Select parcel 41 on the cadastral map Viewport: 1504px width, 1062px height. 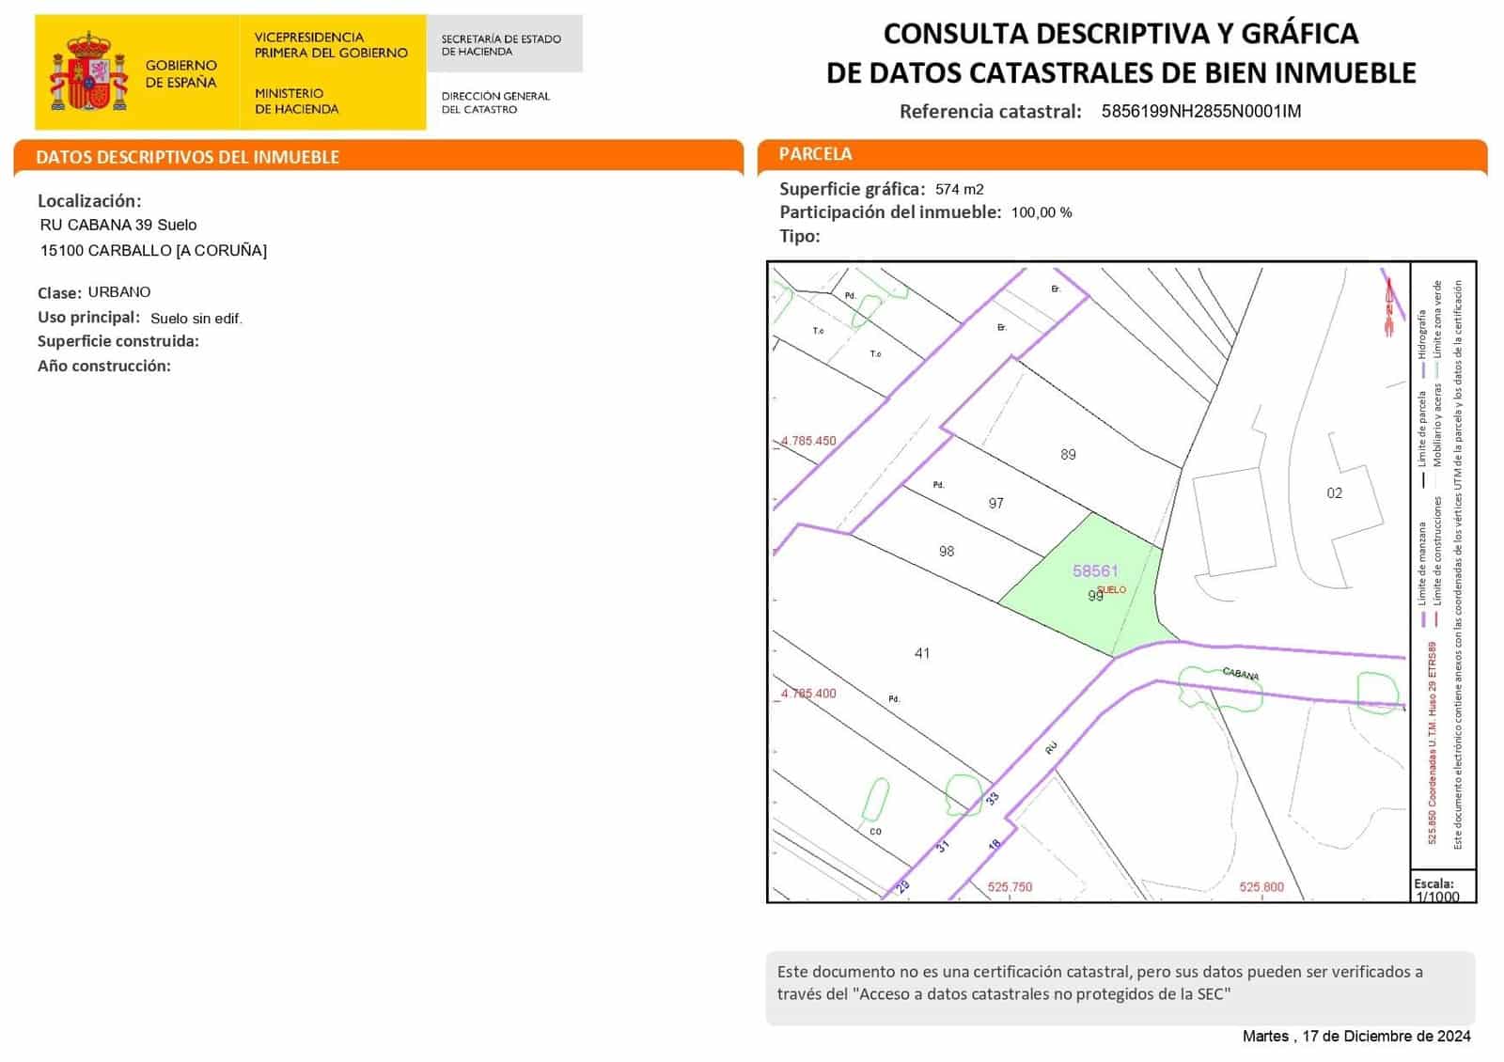tap(922, 651)
